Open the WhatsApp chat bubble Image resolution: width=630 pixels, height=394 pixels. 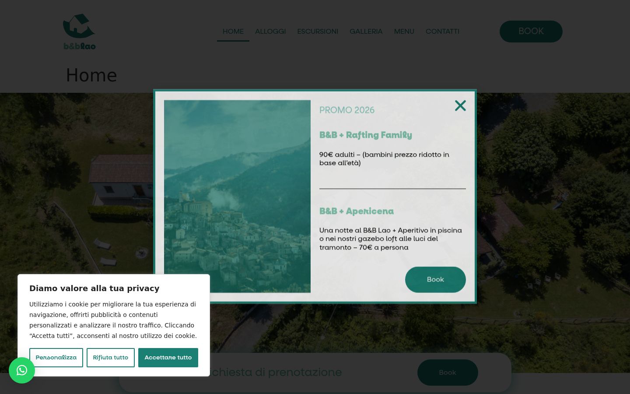(22, 370)
